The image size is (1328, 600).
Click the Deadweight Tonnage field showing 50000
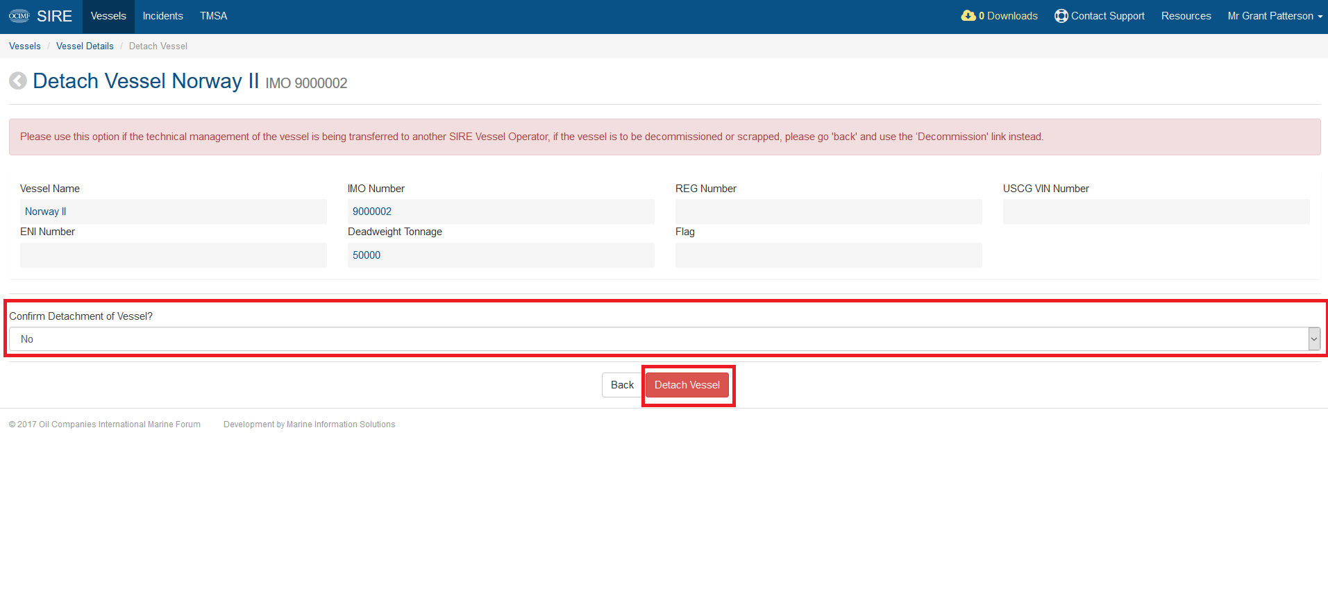click(x=501, y=255)
